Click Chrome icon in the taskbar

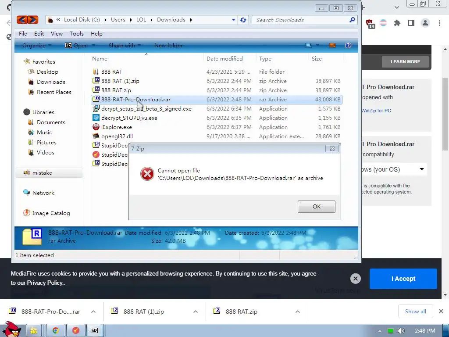click(56, 331)
